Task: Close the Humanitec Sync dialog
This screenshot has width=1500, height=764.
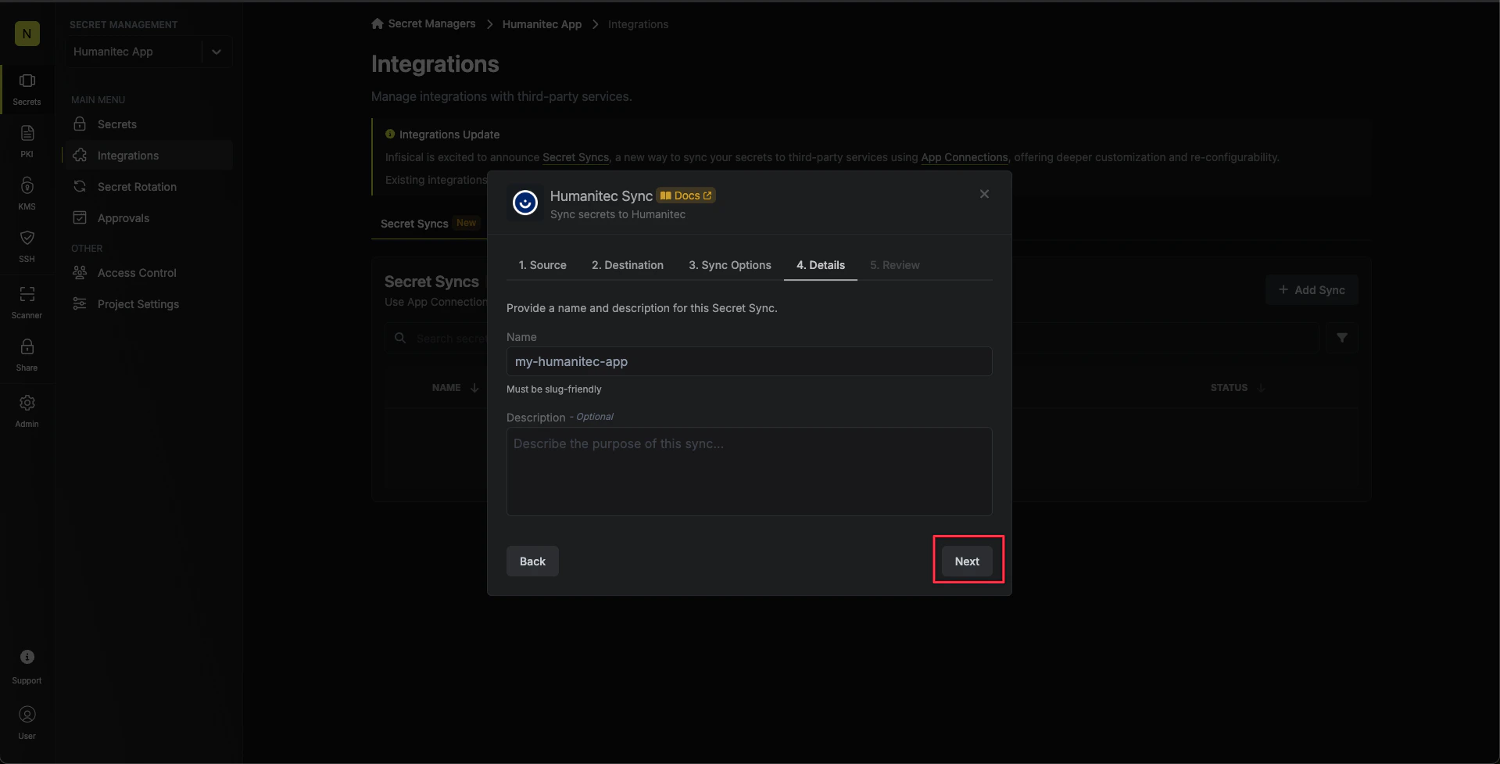Action: click(984, 194)
